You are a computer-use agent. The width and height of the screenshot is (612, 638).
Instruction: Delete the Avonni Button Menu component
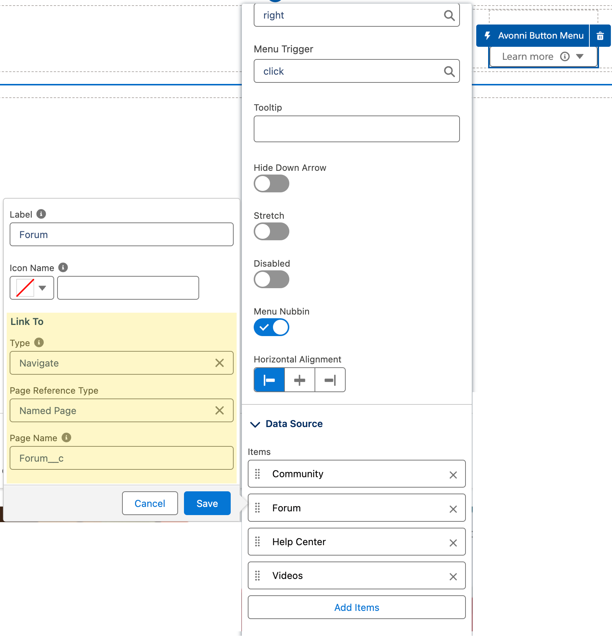[x=600, y=36]
